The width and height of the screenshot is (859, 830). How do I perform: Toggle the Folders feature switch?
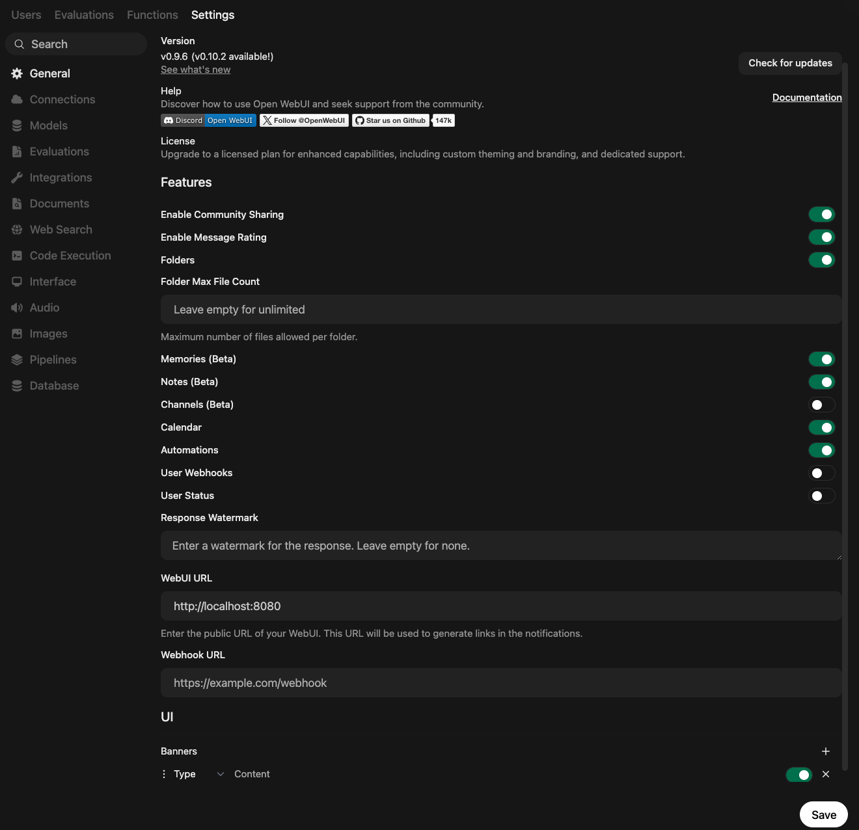pyautogui.click(x=822, y=260)
